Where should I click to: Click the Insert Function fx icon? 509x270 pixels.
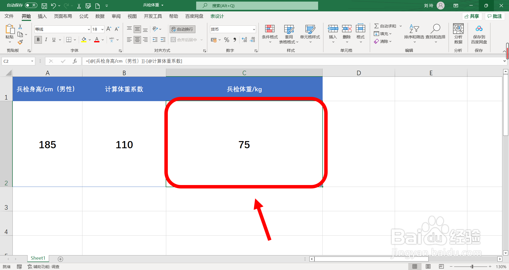[75, 61]
